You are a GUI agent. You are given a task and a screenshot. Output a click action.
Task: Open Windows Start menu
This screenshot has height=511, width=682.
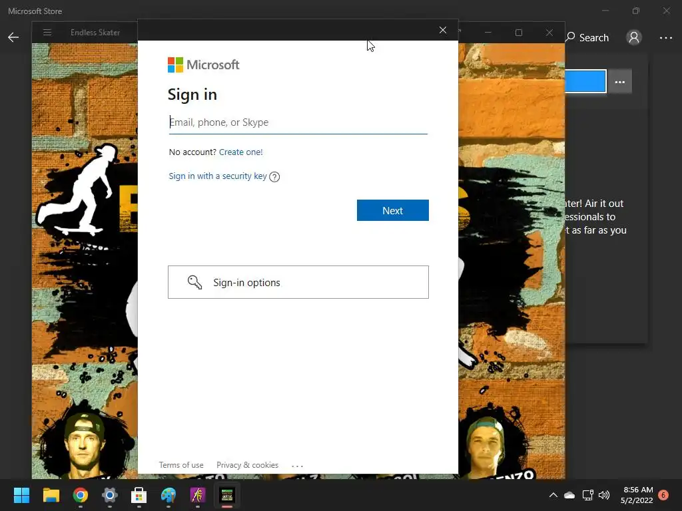click(21, 495)
